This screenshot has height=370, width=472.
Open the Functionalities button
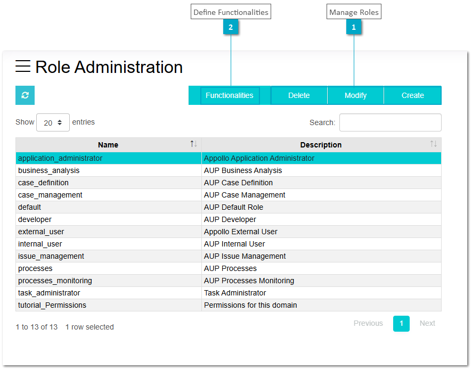[230, 96]
